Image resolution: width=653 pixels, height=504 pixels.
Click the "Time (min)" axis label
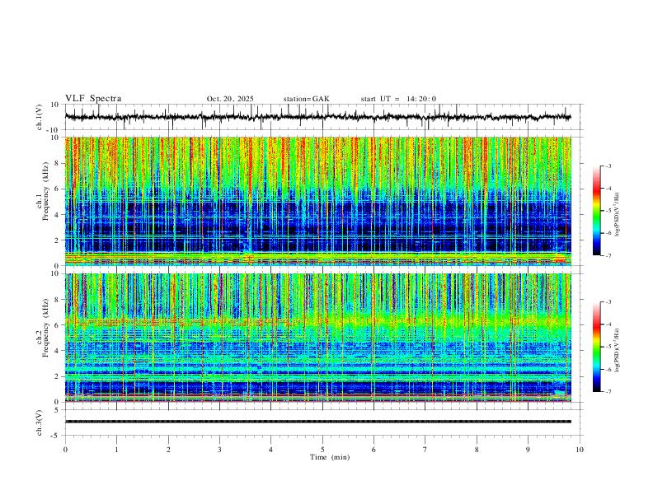click(x=330, y=457)
